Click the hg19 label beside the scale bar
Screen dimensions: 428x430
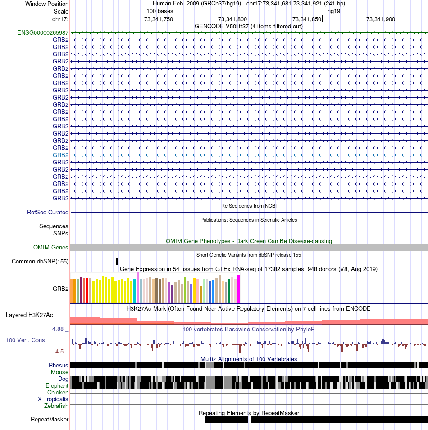point(334,11)
